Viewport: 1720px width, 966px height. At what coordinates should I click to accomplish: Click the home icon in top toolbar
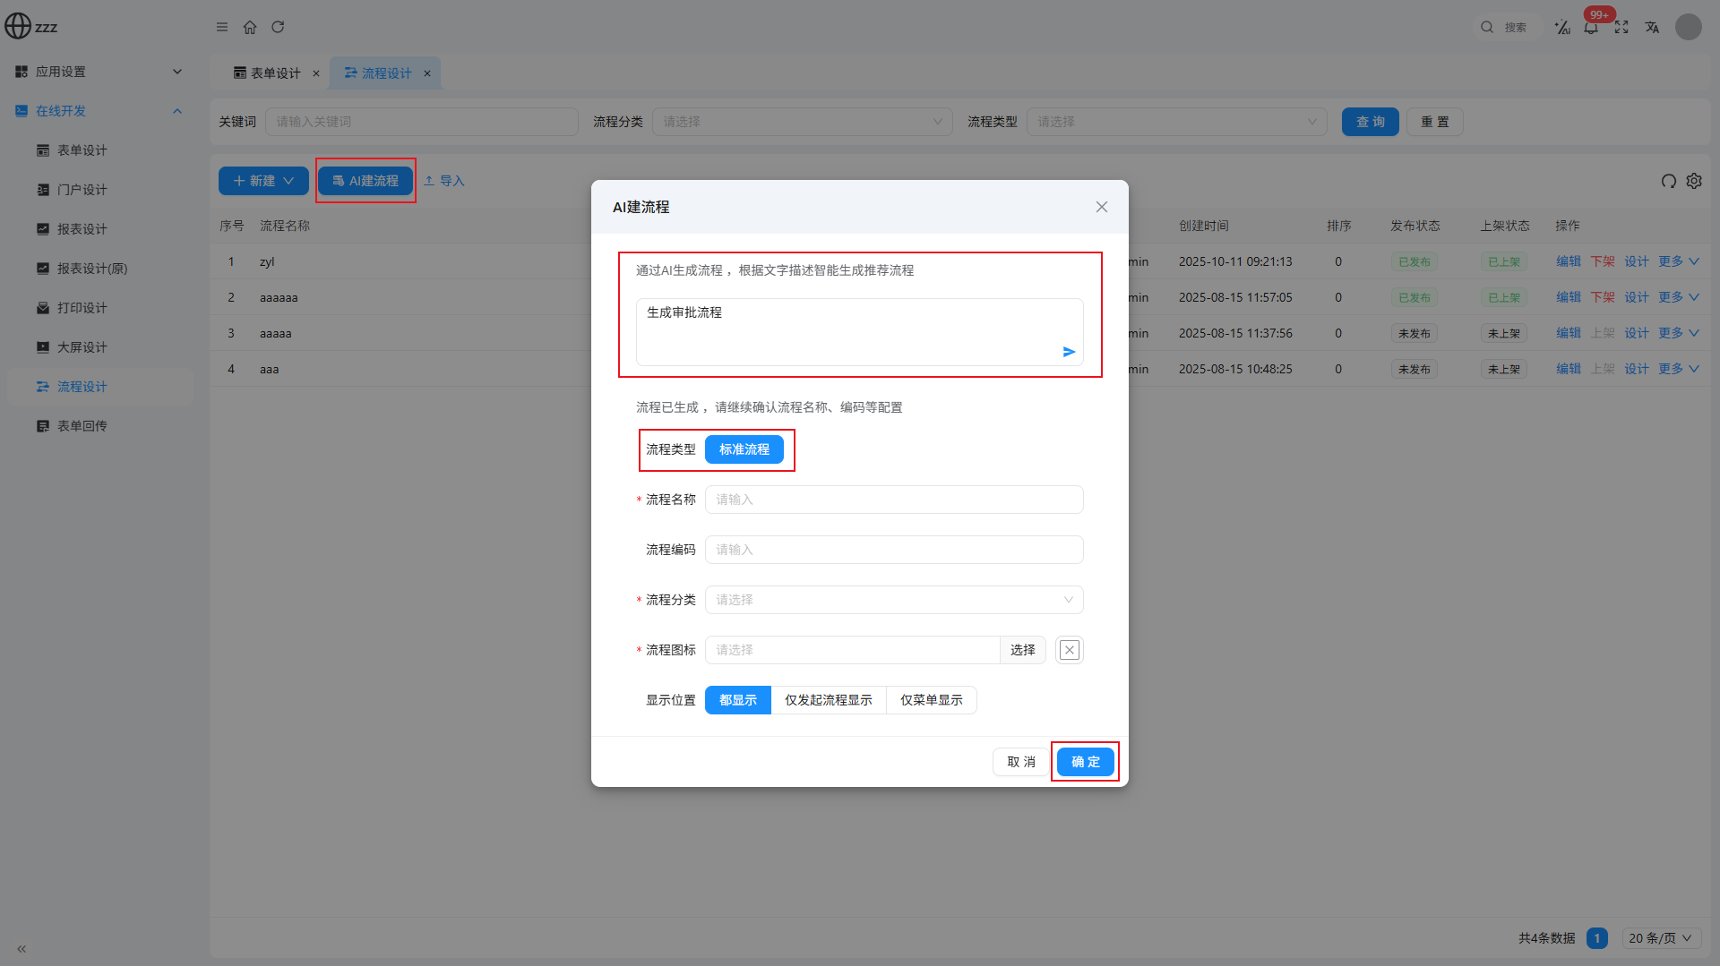250,27
